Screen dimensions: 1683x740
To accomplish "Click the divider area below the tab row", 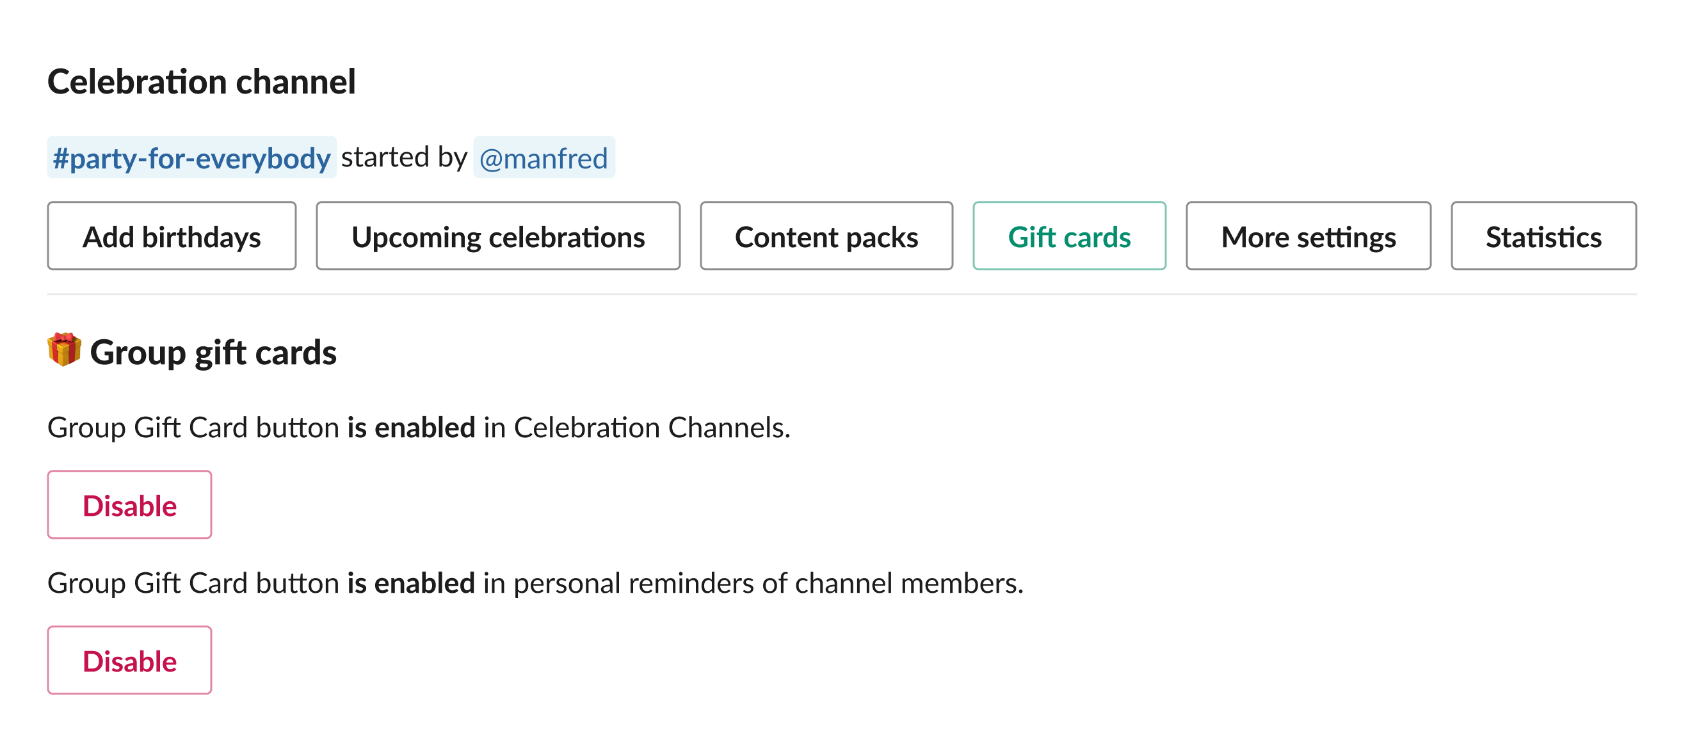I will pos(841,294).
